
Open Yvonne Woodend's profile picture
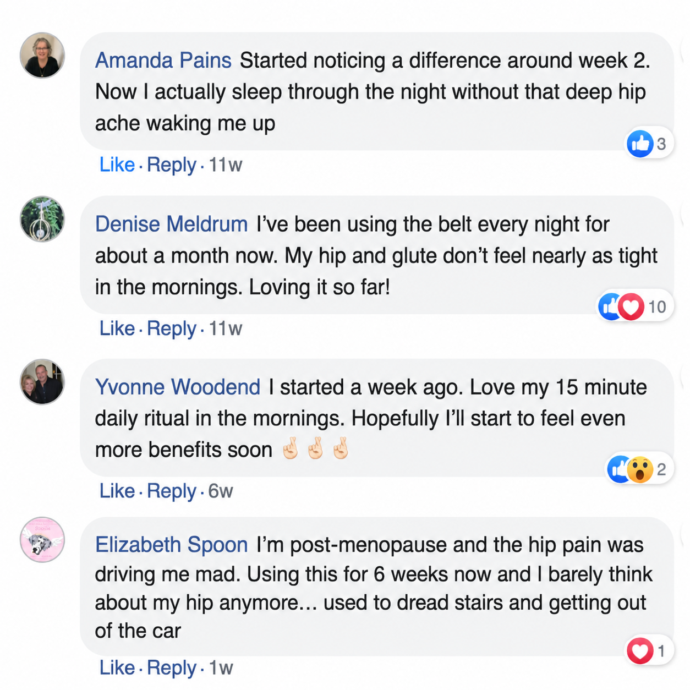pyautogui.click(x=42, y=382)
